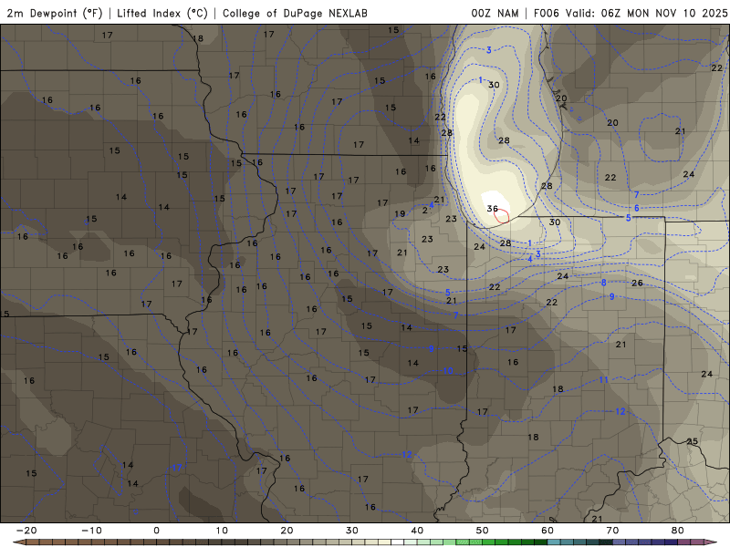The width and height of the screenshot is (730, 547).
Task: Click the colorbar's right end arrow
Action: [711, 542]
